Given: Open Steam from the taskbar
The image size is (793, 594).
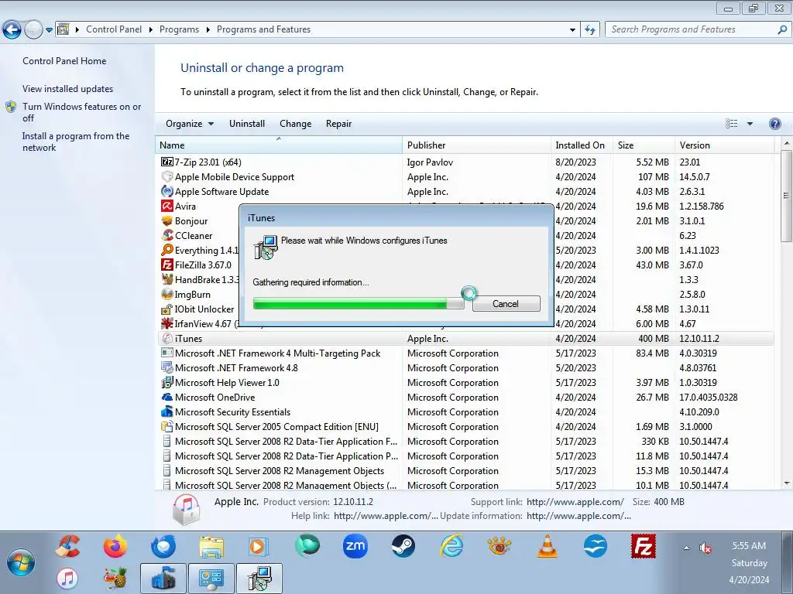Looking at the screenshot, I should coord(403,546).
